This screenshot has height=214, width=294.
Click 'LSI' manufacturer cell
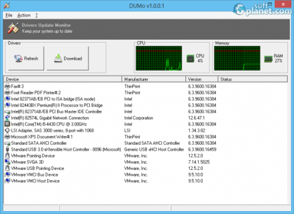point(127,130)
